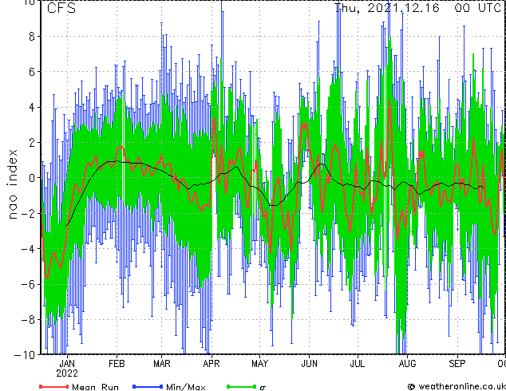Click the APR month label

coord(211,364)
